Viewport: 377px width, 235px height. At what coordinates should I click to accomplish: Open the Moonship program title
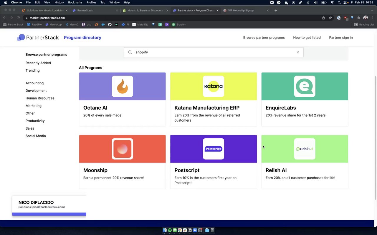click(95, 170)
